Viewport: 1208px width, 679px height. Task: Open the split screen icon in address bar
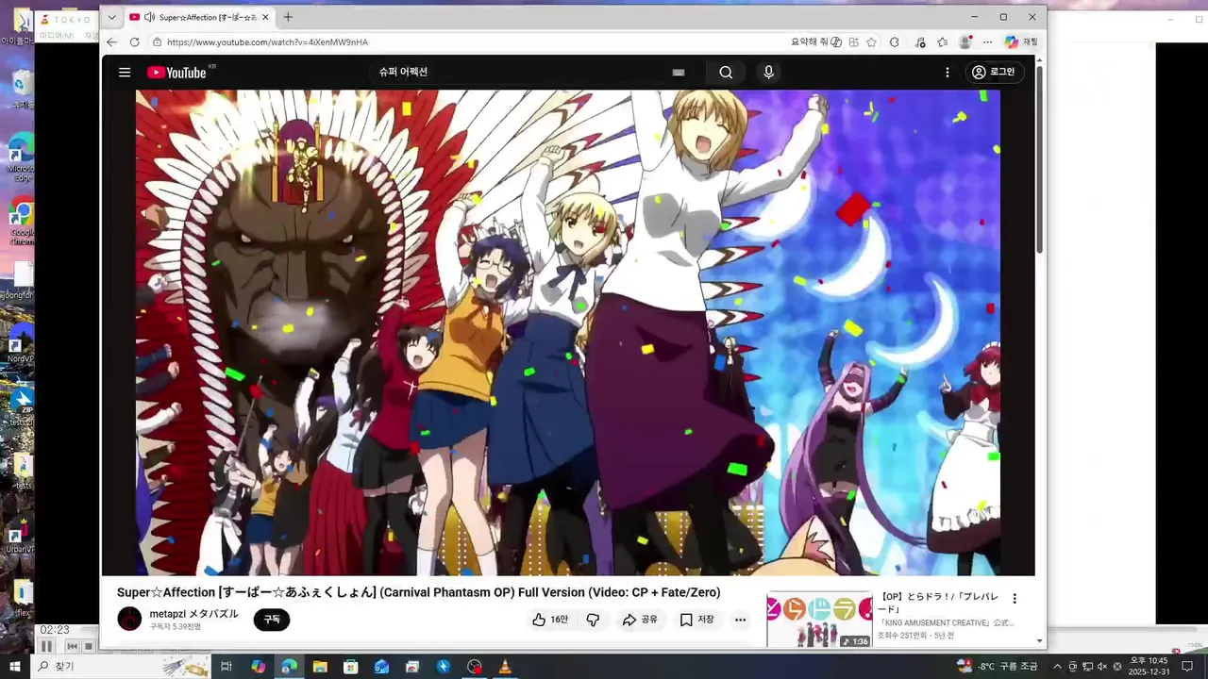tap(854, 42)
